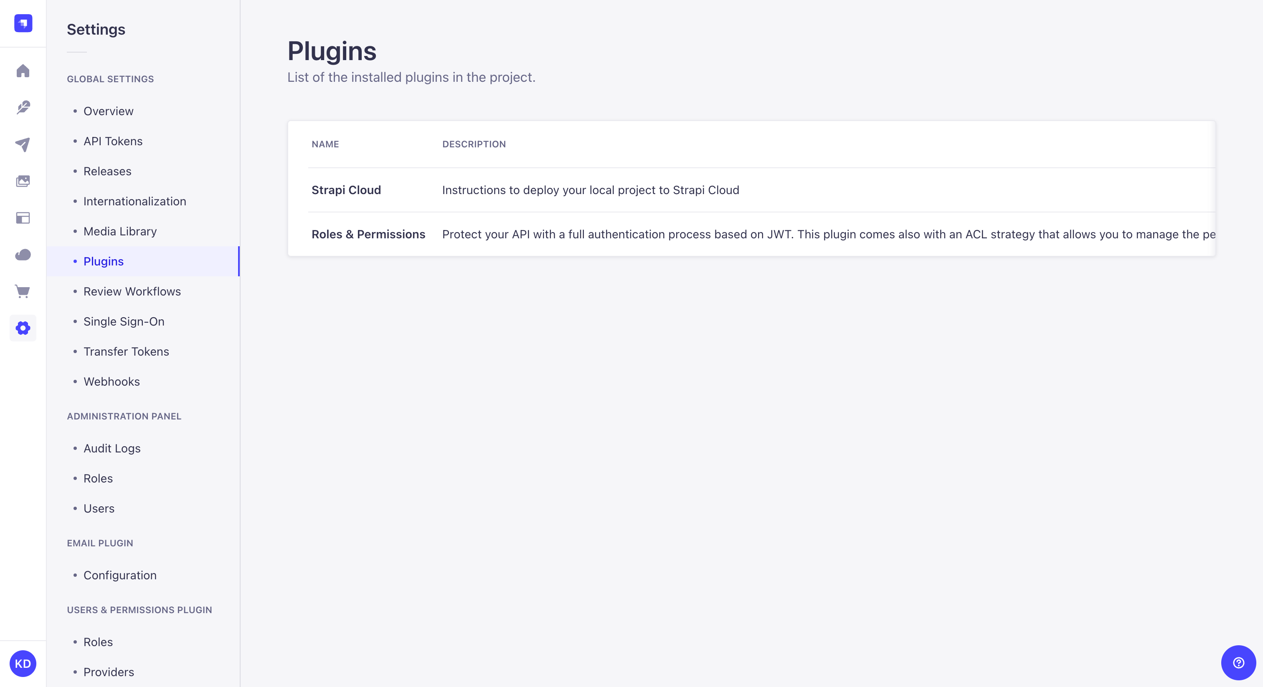Open Releases via the paper plane icon
Viewport: 1263px width, 687px height.
coord(23,145)
